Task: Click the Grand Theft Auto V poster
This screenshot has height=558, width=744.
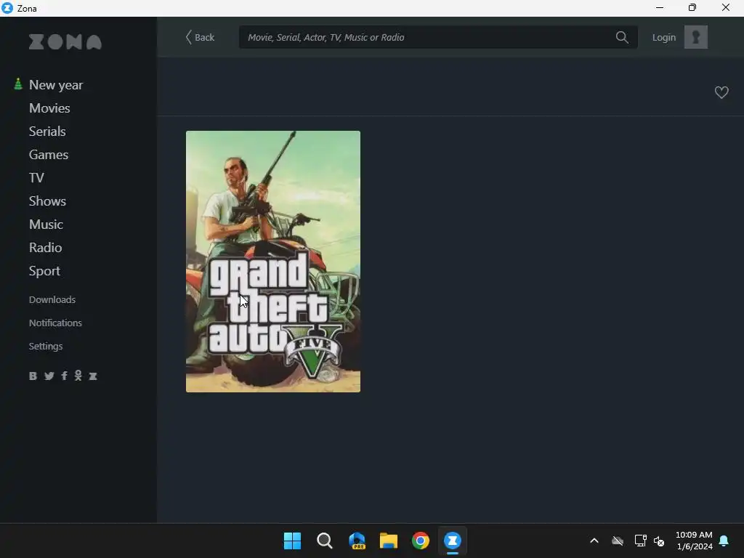Action: (273, 262)
